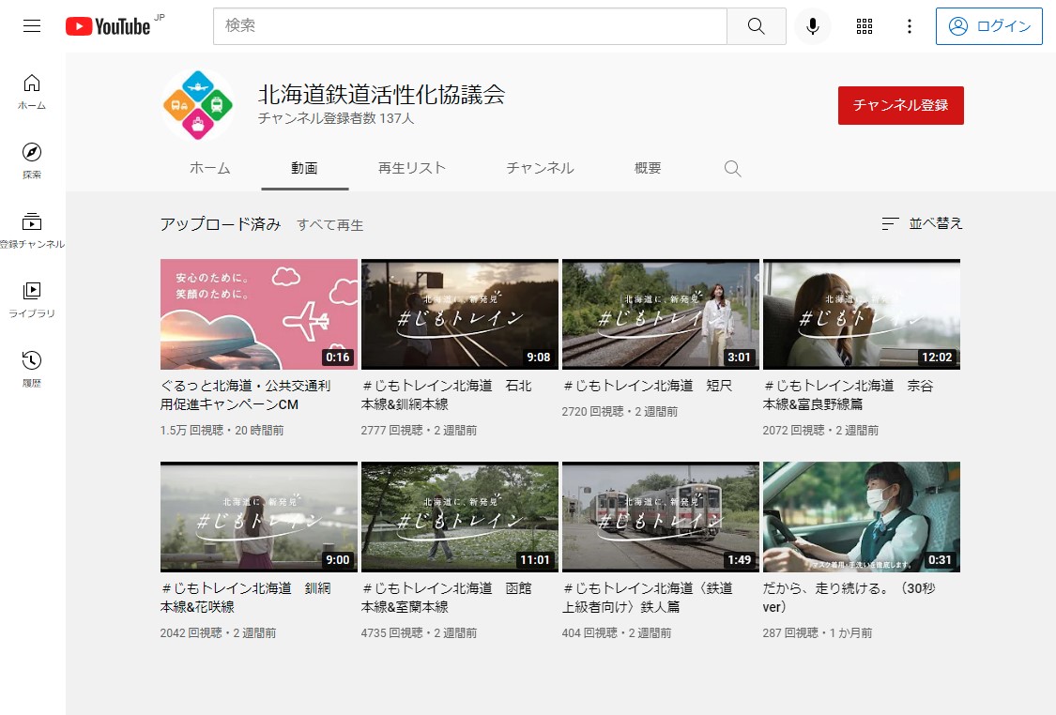Focus the 検索 search input field
Image resolution: width=1056 pixels, height=715 pixels.
(x=470, y=26)
